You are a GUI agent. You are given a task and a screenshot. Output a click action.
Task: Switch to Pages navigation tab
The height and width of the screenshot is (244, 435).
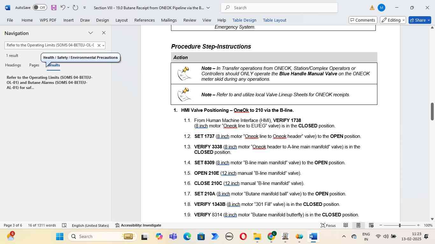(x=34, y=65)
